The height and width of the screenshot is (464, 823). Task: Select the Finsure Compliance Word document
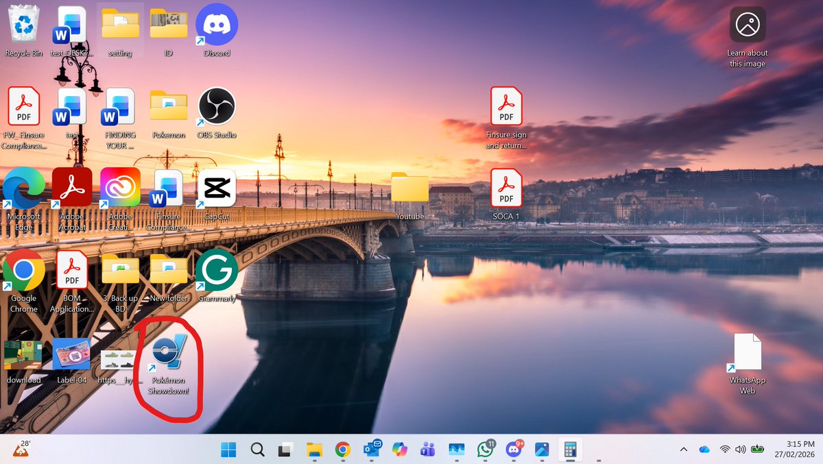coord(168,199)
